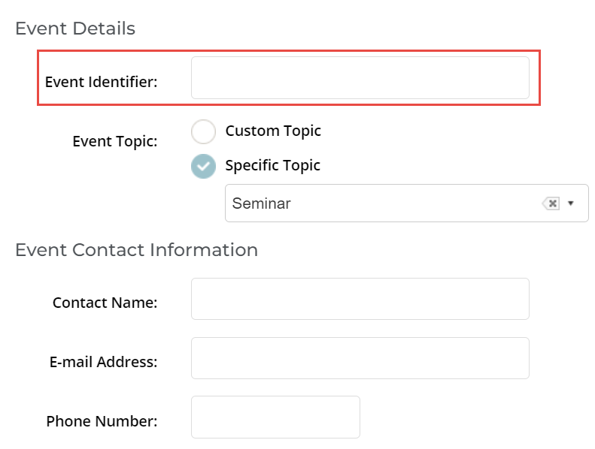Focus the Contact Name input box
The height and width of the screenshot is (449, 595).
click(360, 299)
